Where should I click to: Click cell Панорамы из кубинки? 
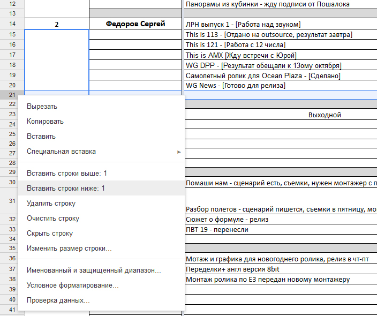coord(281,4)
